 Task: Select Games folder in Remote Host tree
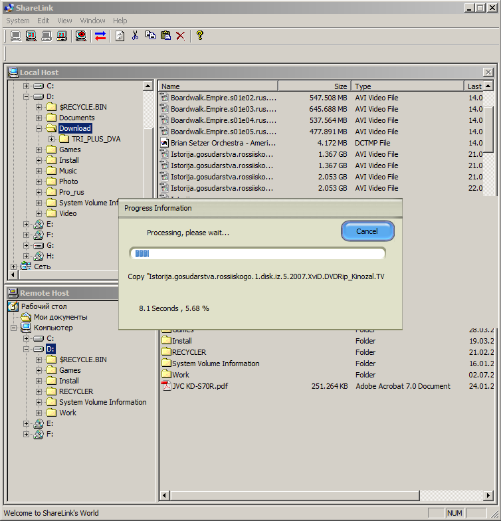click(70, 371)
